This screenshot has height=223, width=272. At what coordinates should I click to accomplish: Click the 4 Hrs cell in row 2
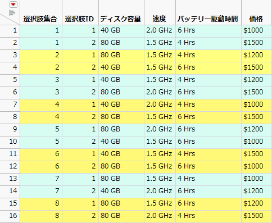[x=208, y=43]
